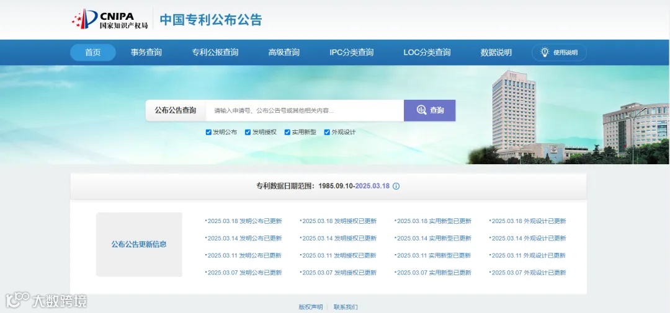This screenshot has width=670, height=313.
Task: Click the 版权声明 footer link
Action: click(x=311, y=307)
